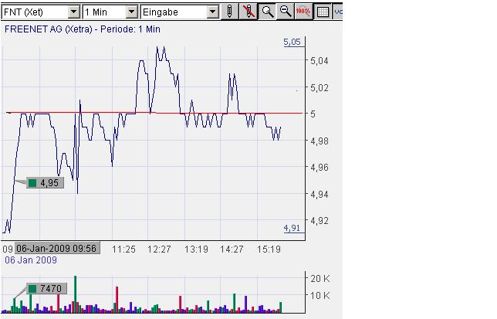Click the 13:19 time axis label
This screenshot has width=497, height=319.
(x=196, y=249)
